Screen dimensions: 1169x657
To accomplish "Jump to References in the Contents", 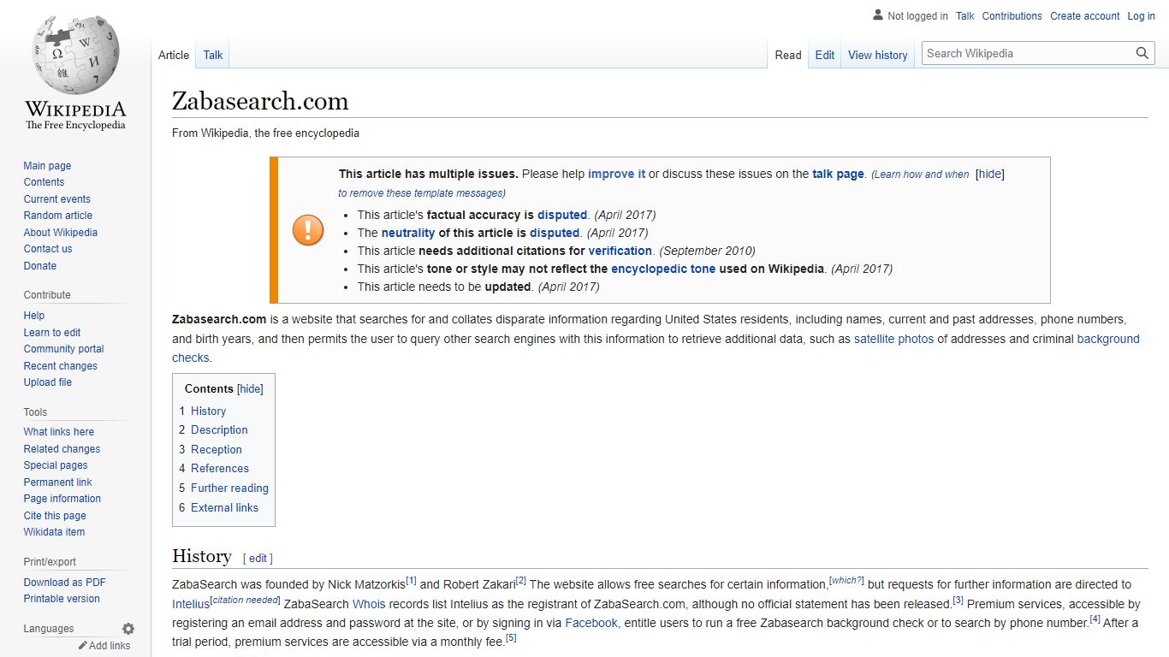I will click(x=220, y=469).
